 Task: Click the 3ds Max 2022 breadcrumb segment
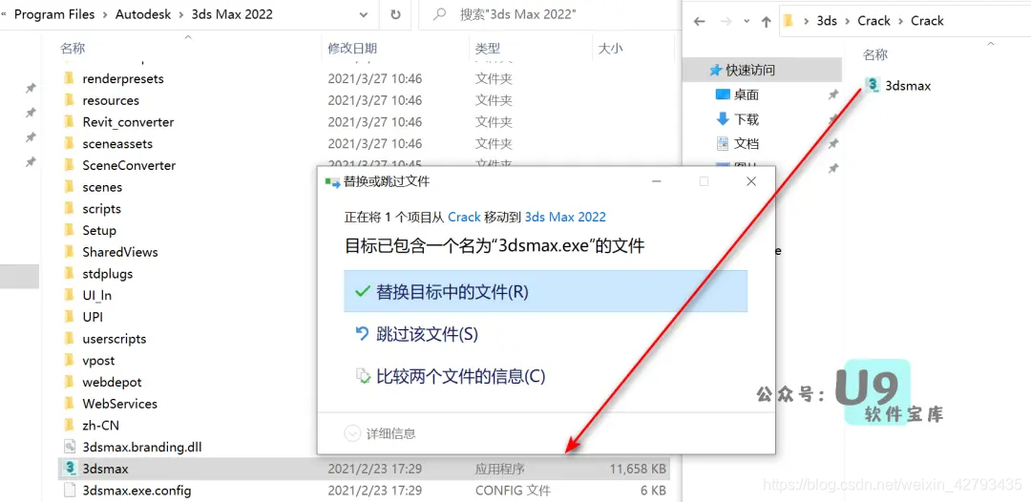click(232, 13)
